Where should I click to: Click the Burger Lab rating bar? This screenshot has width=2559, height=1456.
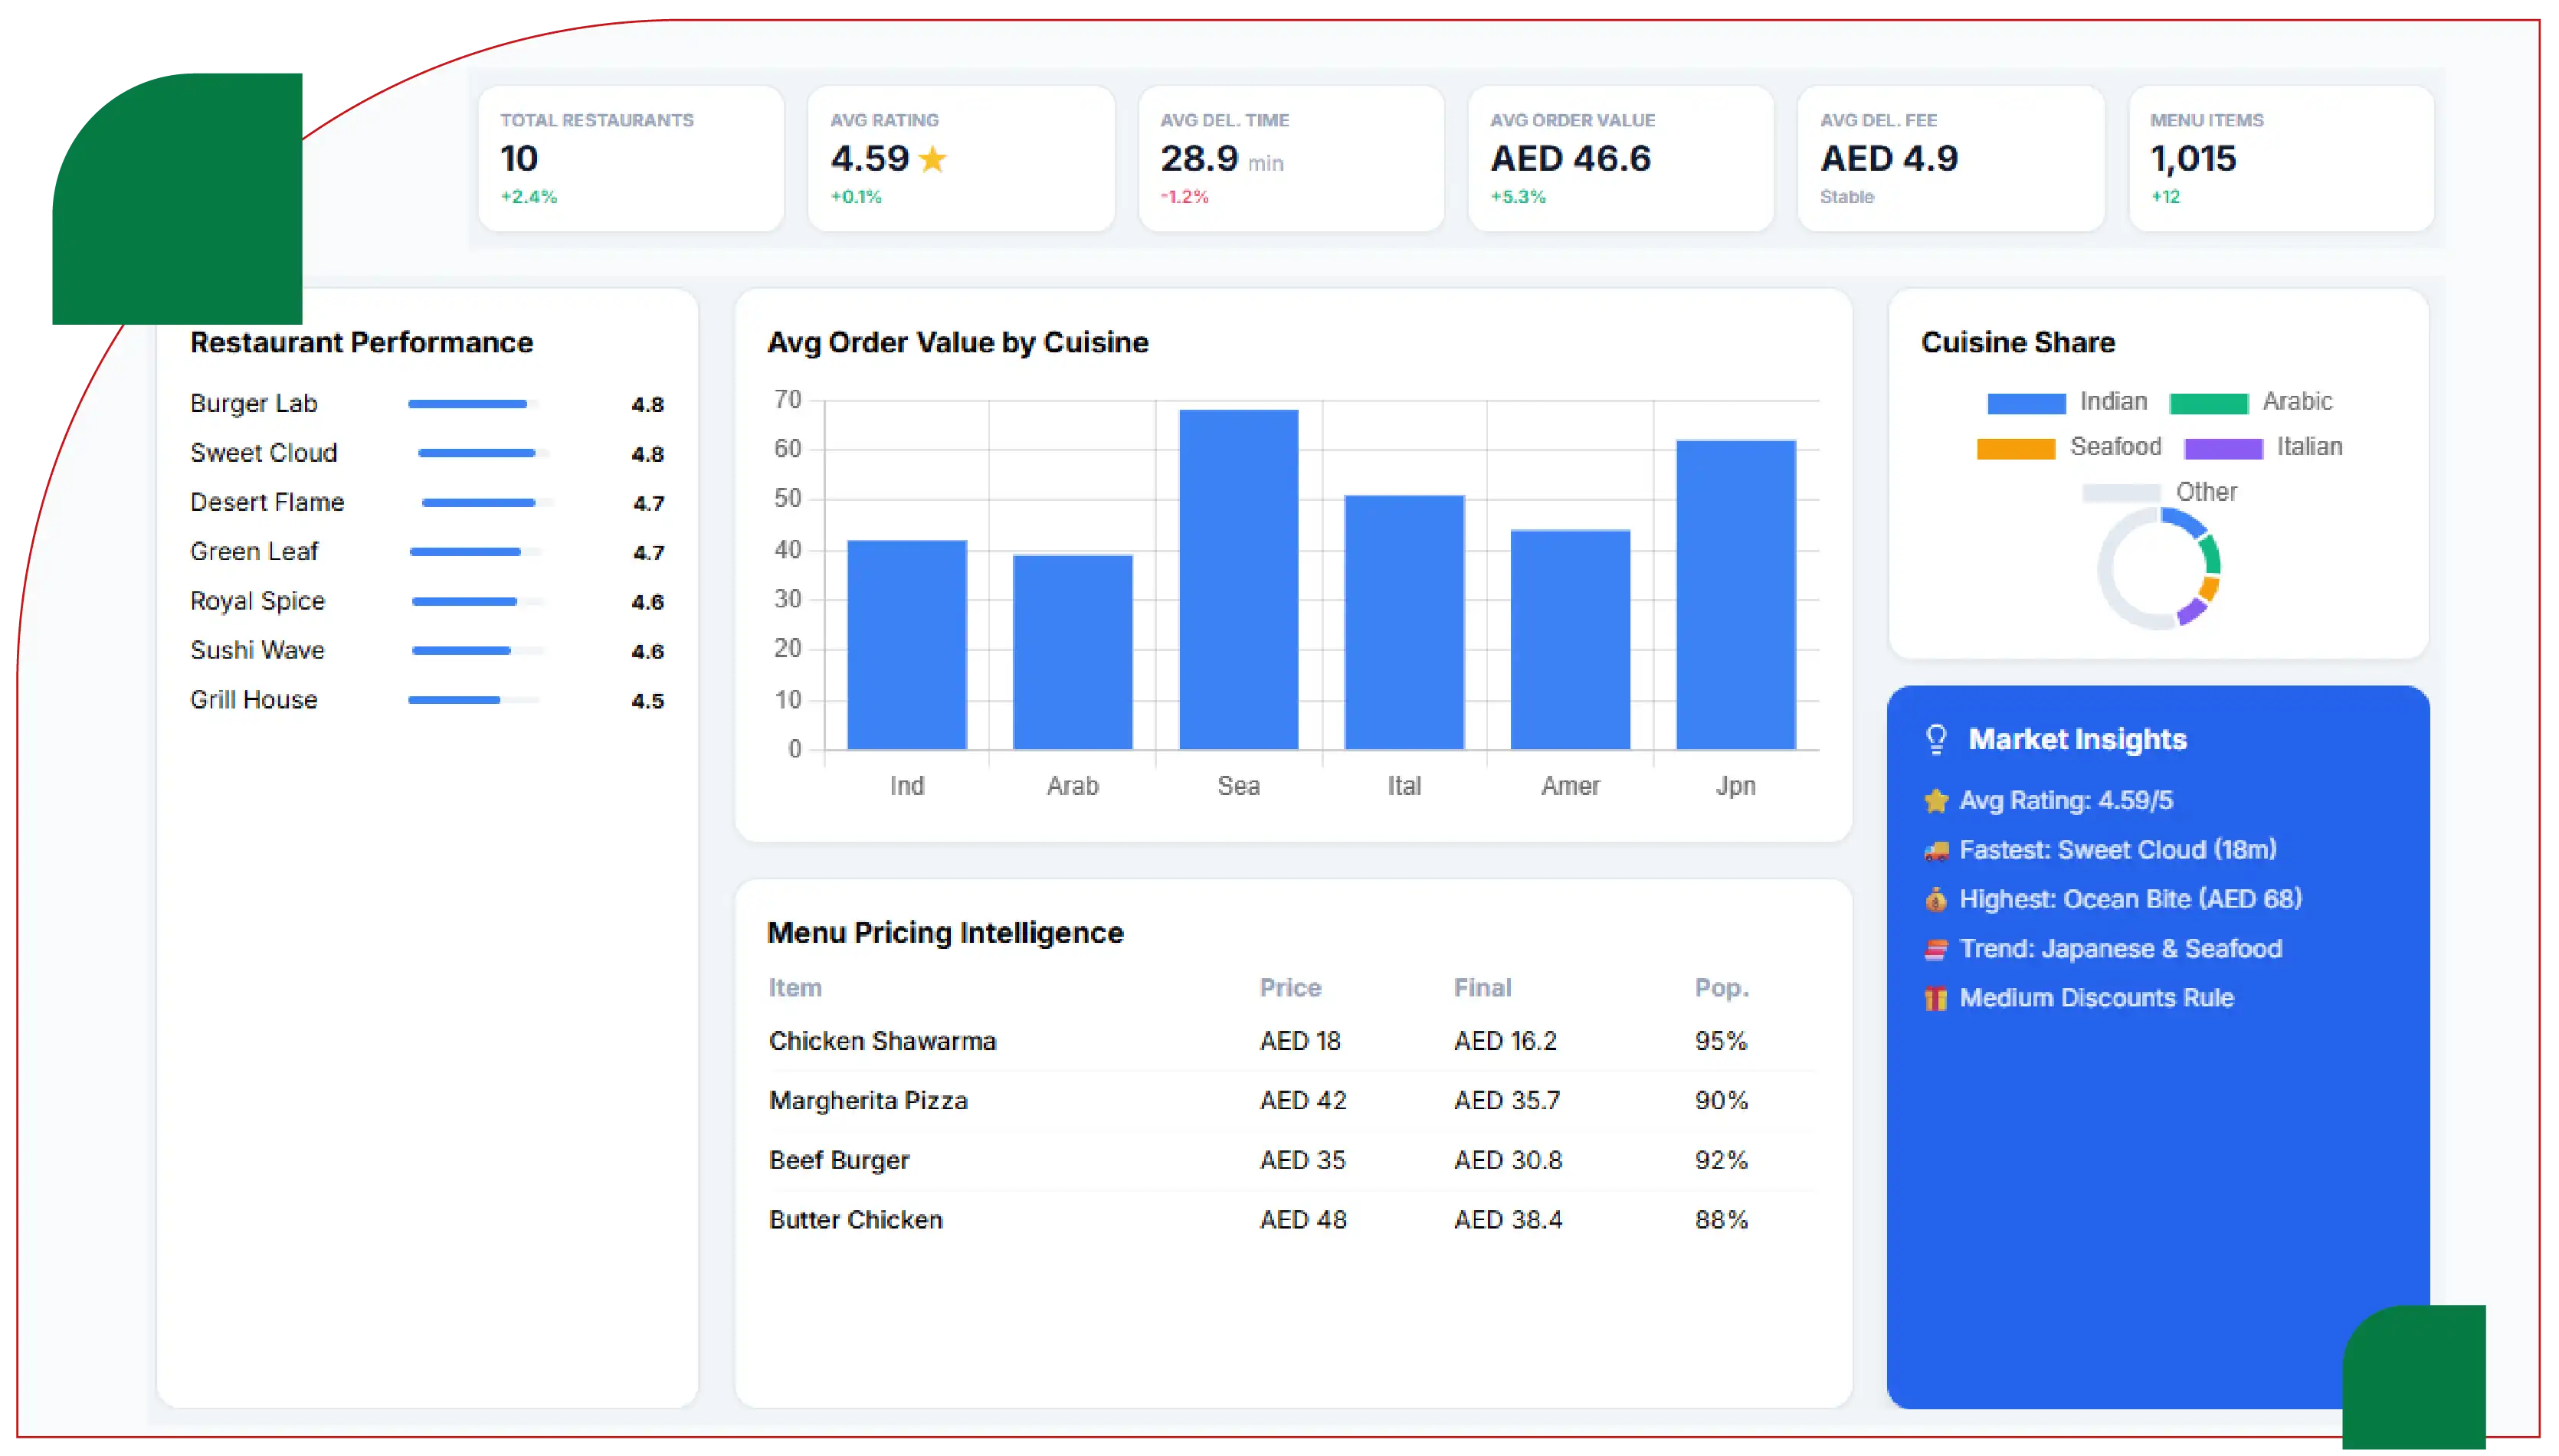[x=473, y=404]
